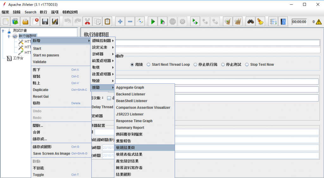Select the 繼續 radio button

point(132,64)
